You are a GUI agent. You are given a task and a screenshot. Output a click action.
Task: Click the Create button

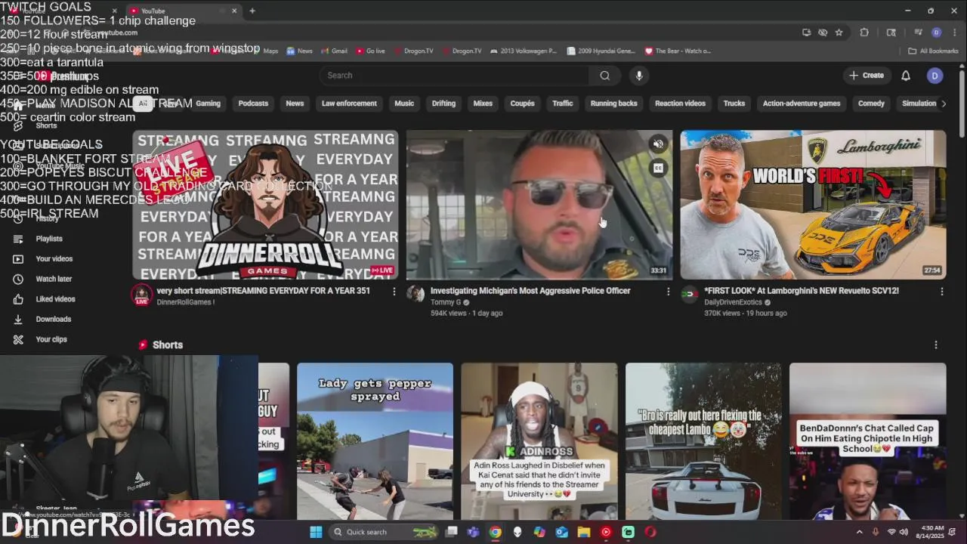[866, 76]
